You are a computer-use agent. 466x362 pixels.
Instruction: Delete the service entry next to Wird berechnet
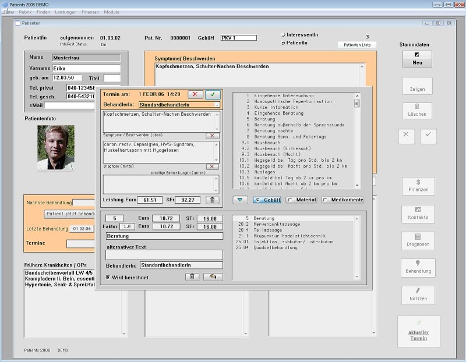point(192,277)
